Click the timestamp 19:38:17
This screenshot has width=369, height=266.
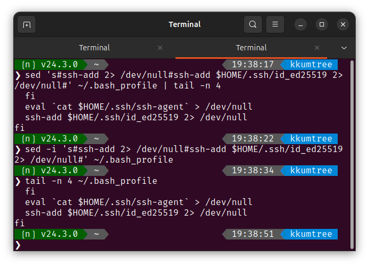253,65
